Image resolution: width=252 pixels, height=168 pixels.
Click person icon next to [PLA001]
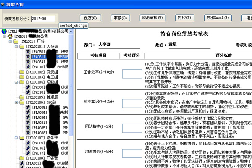coord(22,163)
